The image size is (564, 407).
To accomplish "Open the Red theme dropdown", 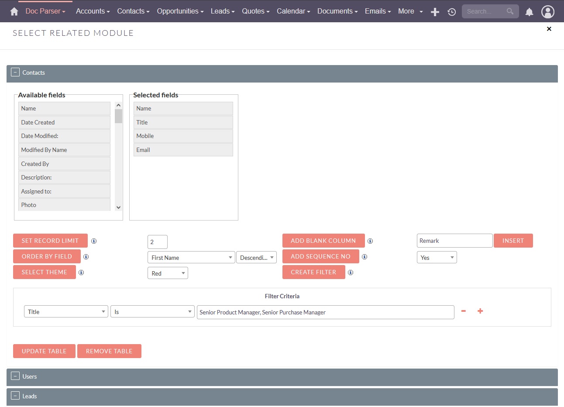I will click(x=168, y=273).
